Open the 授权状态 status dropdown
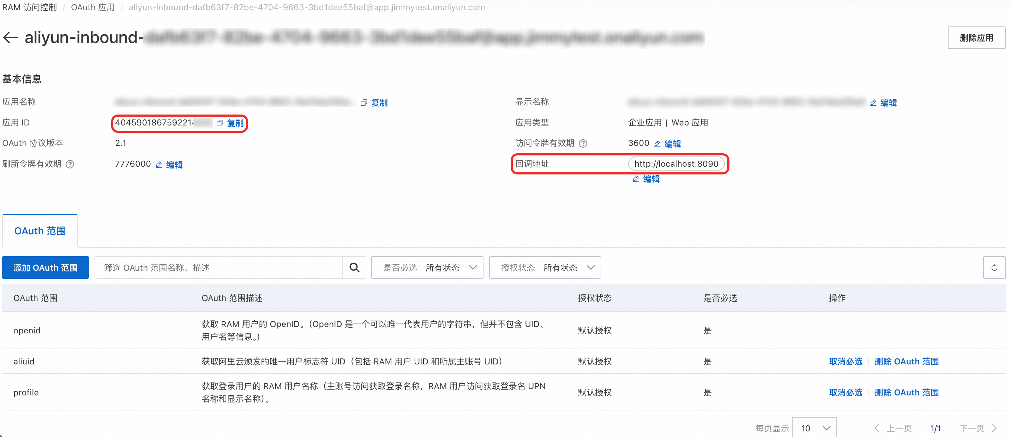 click(x=545, y=267)
